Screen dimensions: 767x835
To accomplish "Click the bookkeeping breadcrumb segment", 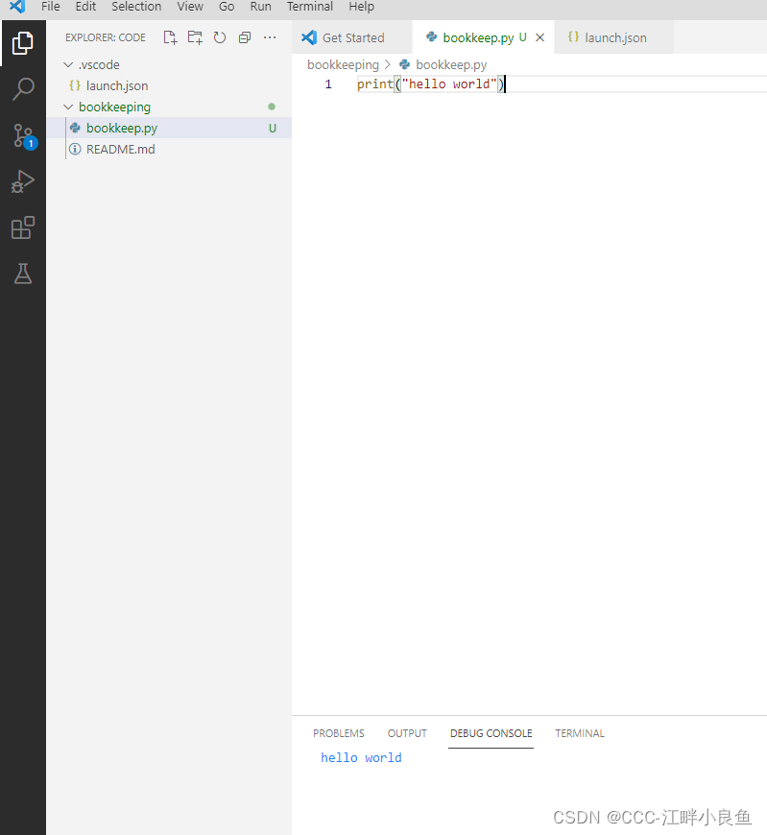I will (x=343, y=65).
